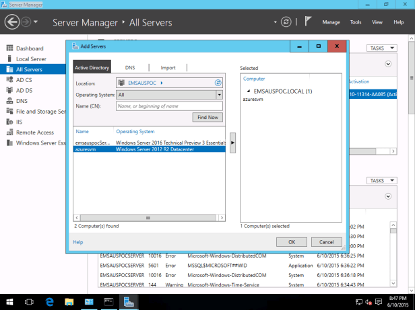Click the Name (CN) input field

pyautogui.click(x=168, y=106)
